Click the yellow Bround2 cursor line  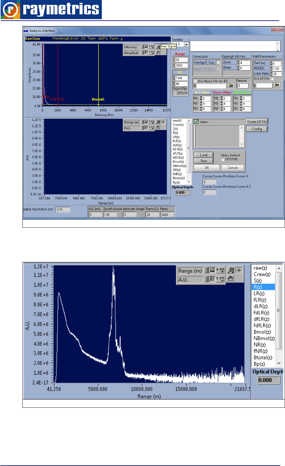tap(98, 74)
